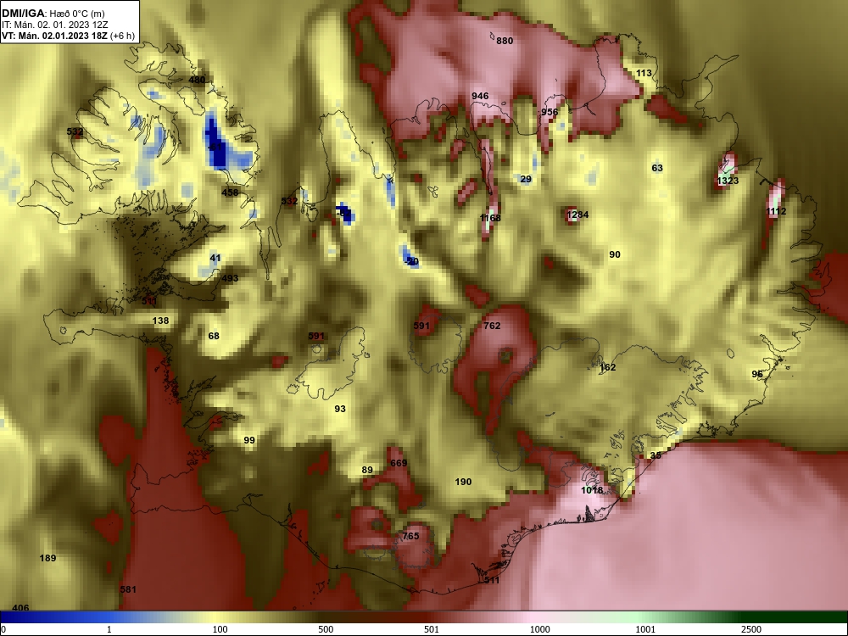Click the DMI/IGA title text in the header
848x636 pixels.
[x=23, y=13]
